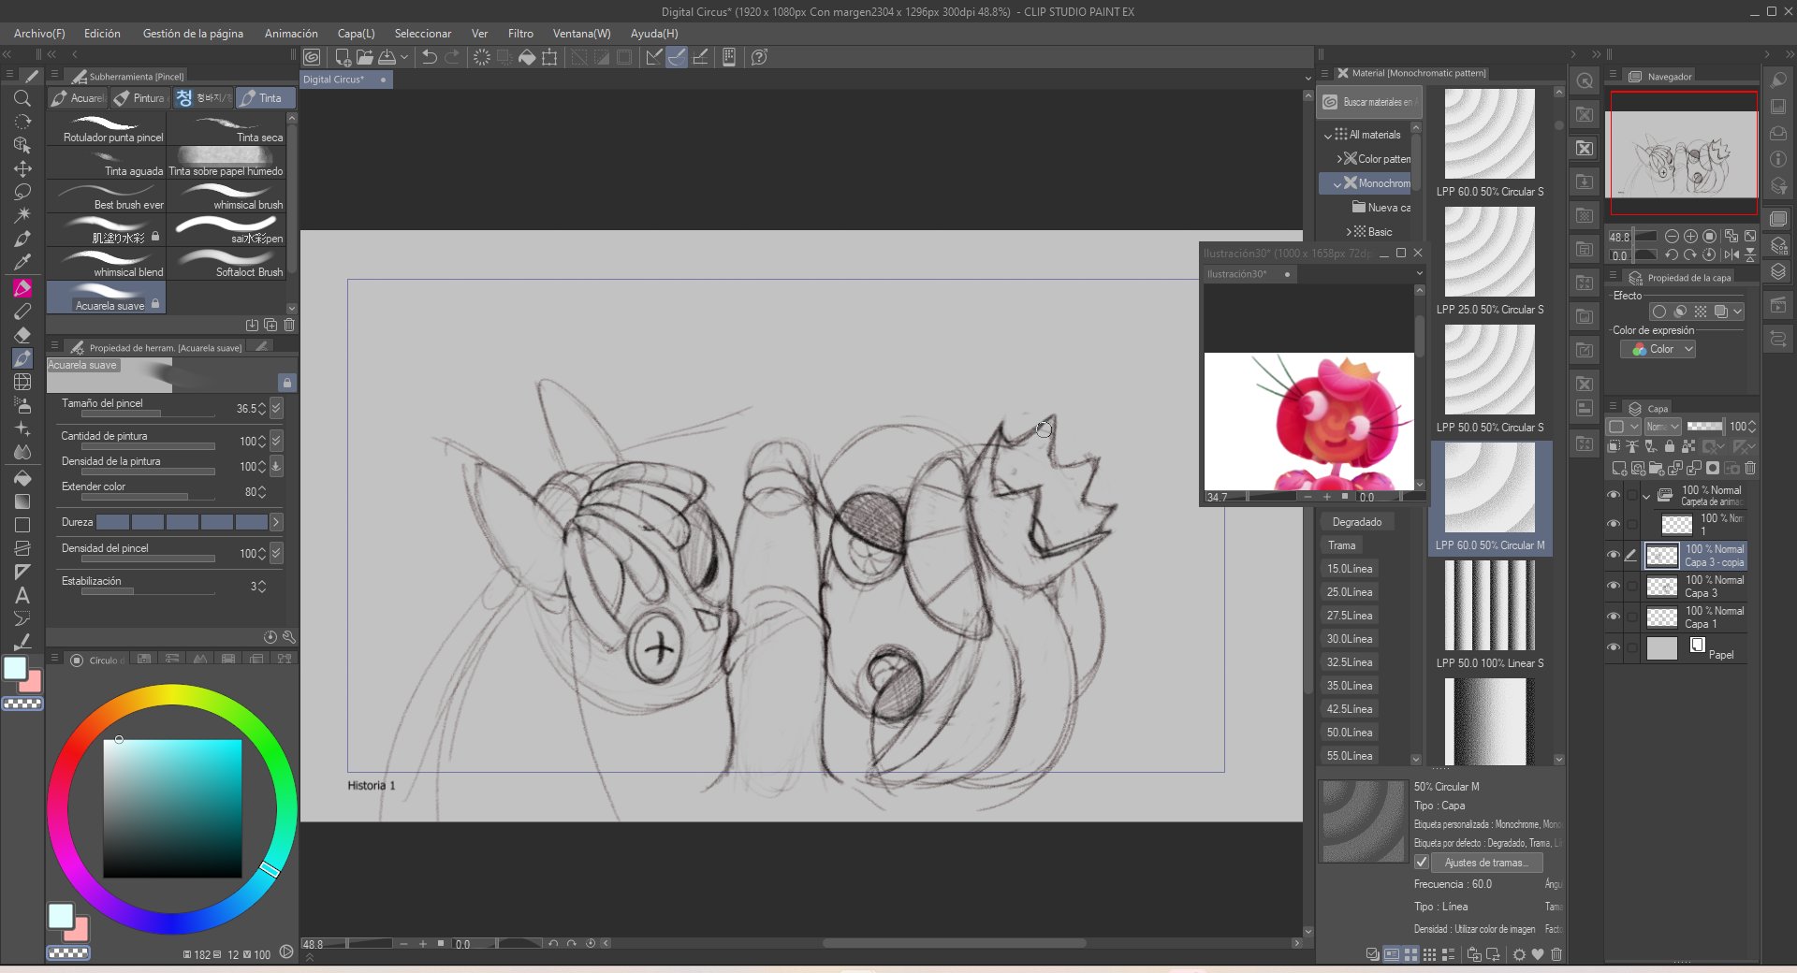Screen dimensions: 1797x973
Task: Click the Open file icon in command bar
Action: pos(364,57)
